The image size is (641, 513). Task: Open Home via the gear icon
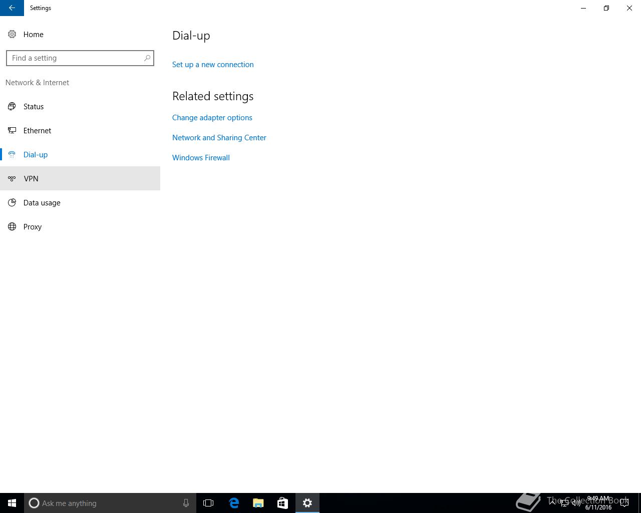pos(12,34)
